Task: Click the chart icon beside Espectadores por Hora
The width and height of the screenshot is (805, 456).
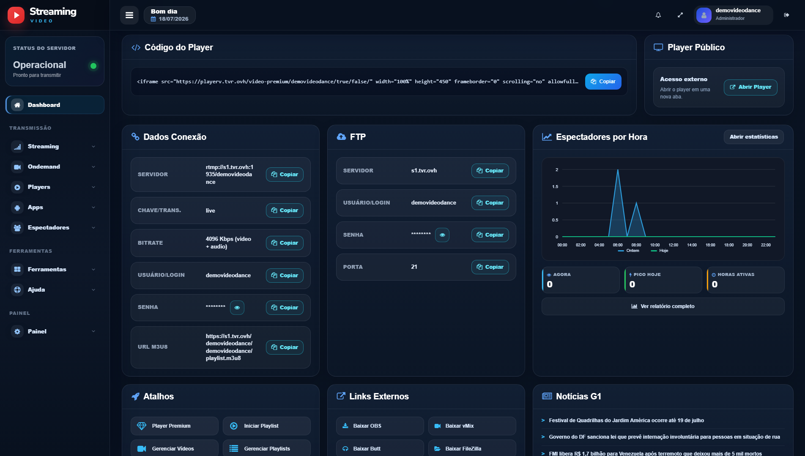Action: 547,137
